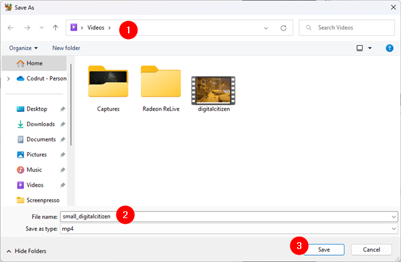Click the Videos library icon in address bar

(x=74, y=27)
